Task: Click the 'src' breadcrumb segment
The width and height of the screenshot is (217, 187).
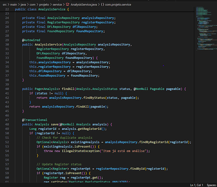Action: point(4,4)
